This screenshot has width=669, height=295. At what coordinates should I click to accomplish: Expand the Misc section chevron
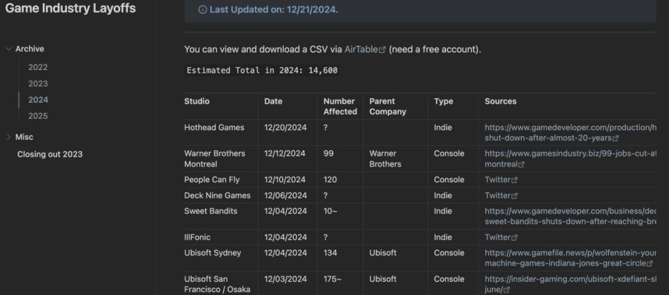coord(9,137)
